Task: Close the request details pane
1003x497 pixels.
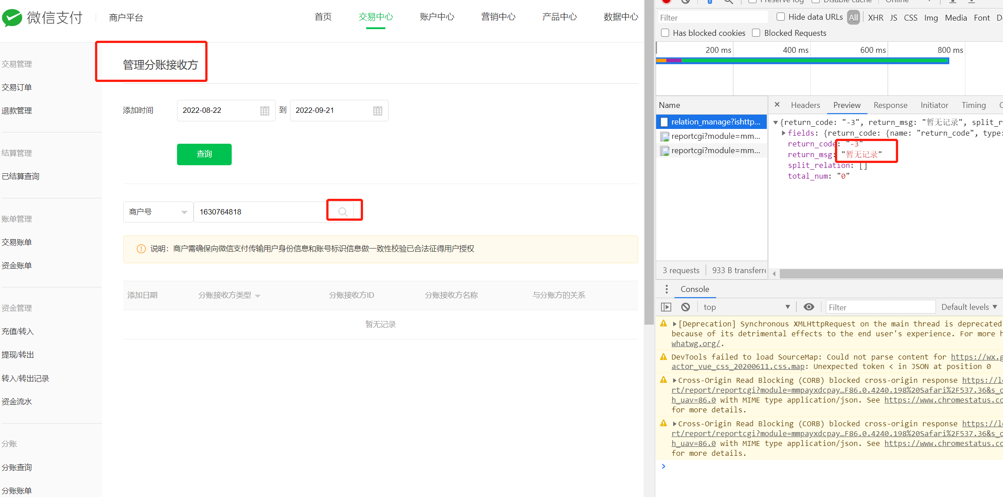Action: coord(777,105)
